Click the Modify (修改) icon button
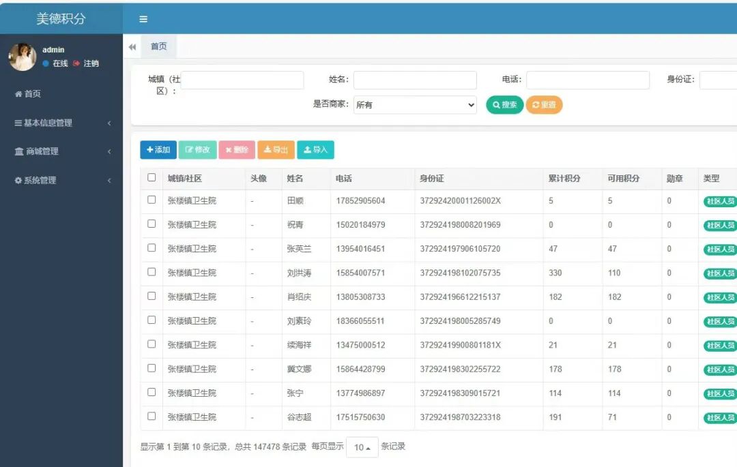This screenshot has height=467, width=737. [197, 149]
